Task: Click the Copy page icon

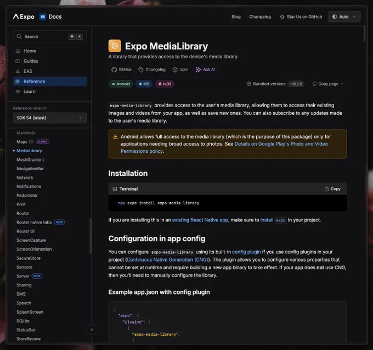Action: 314,84
